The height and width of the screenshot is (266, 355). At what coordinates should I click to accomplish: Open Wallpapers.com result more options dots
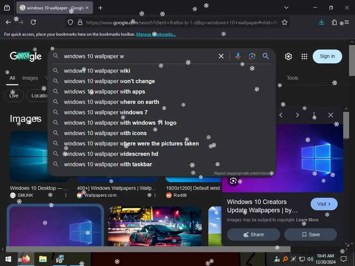pos(155,195)
